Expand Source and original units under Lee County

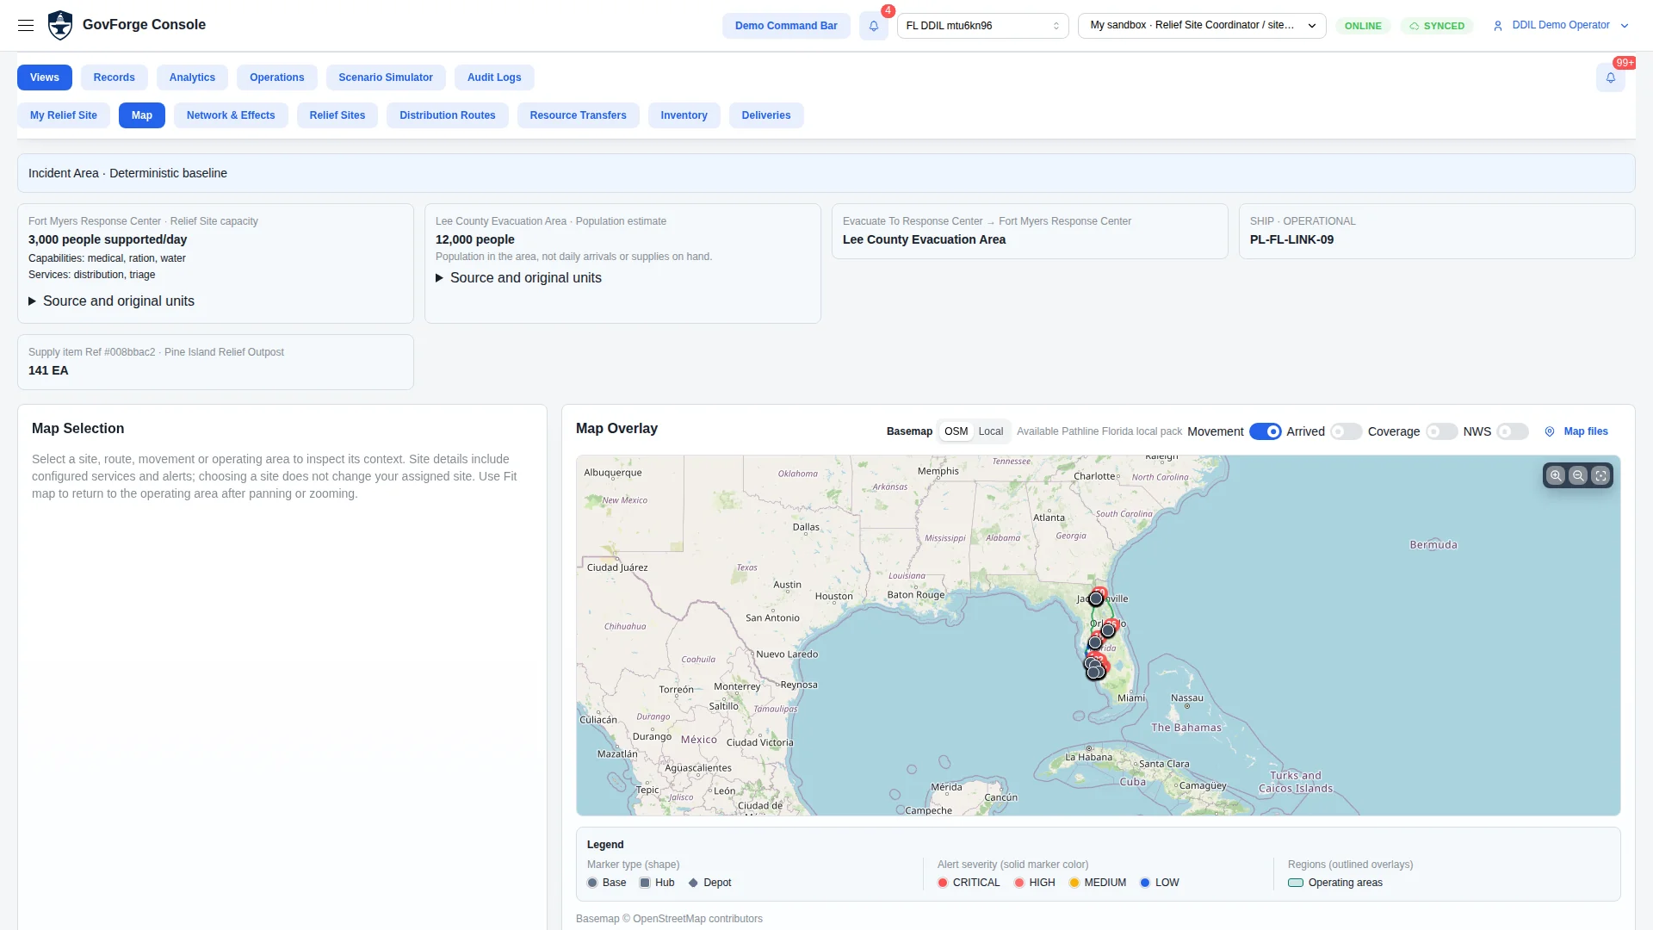518,277
